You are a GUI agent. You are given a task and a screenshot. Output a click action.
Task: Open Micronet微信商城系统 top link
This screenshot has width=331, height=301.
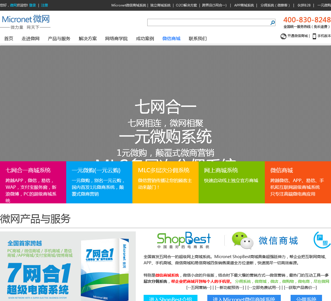pos(128,5)
